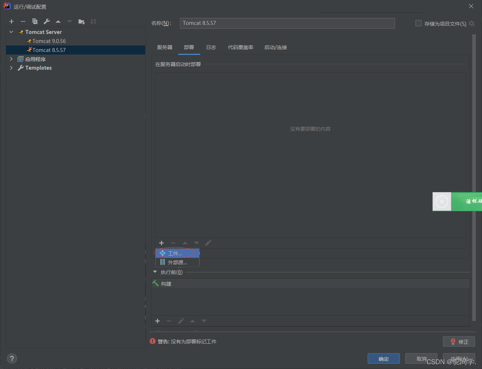
Task: Switch to the 启动/连接 tab
Action: [x=276, y=47]
